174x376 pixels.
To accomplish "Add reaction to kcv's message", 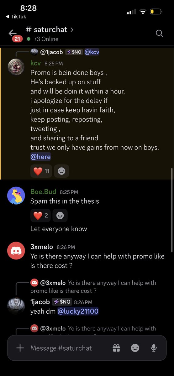I will point(61,171).
